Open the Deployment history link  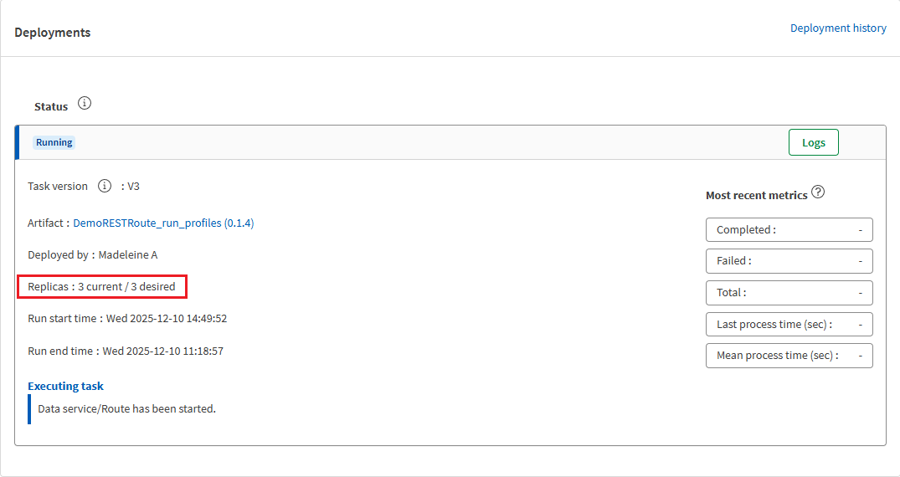838,28
